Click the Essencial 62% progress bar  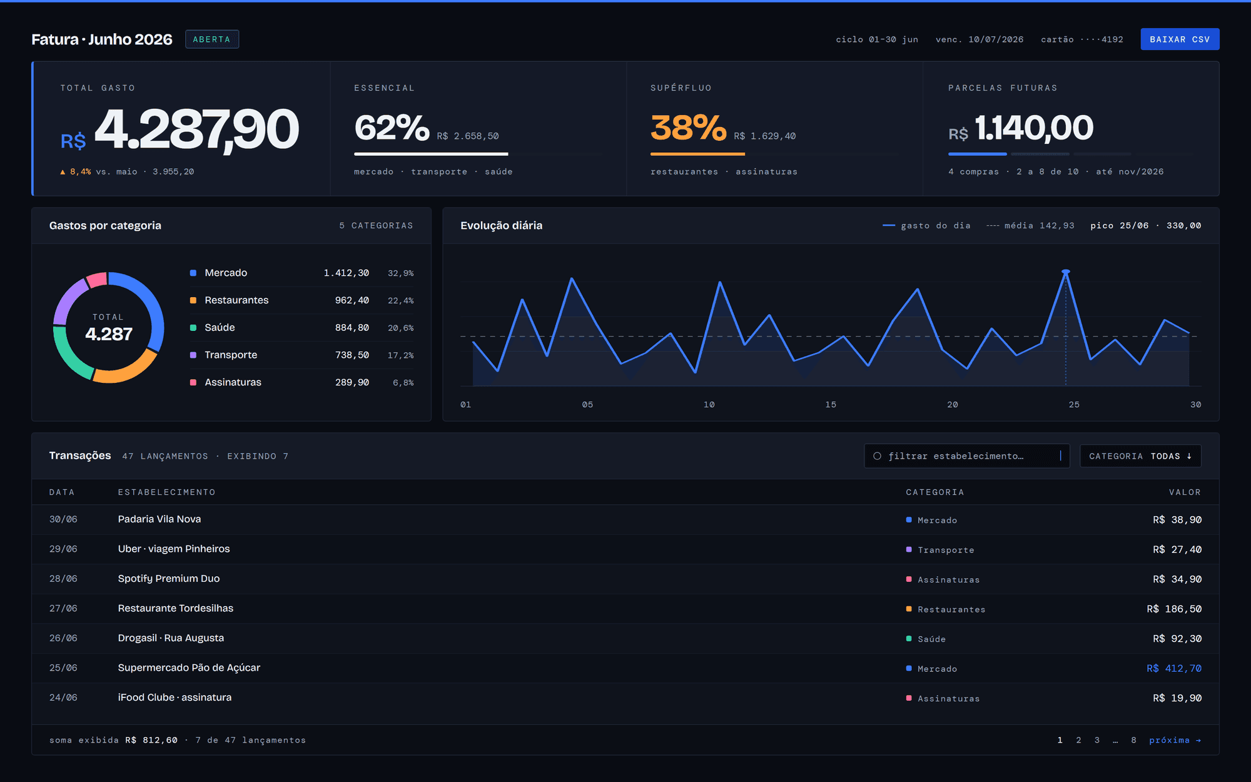coord(479,154)
